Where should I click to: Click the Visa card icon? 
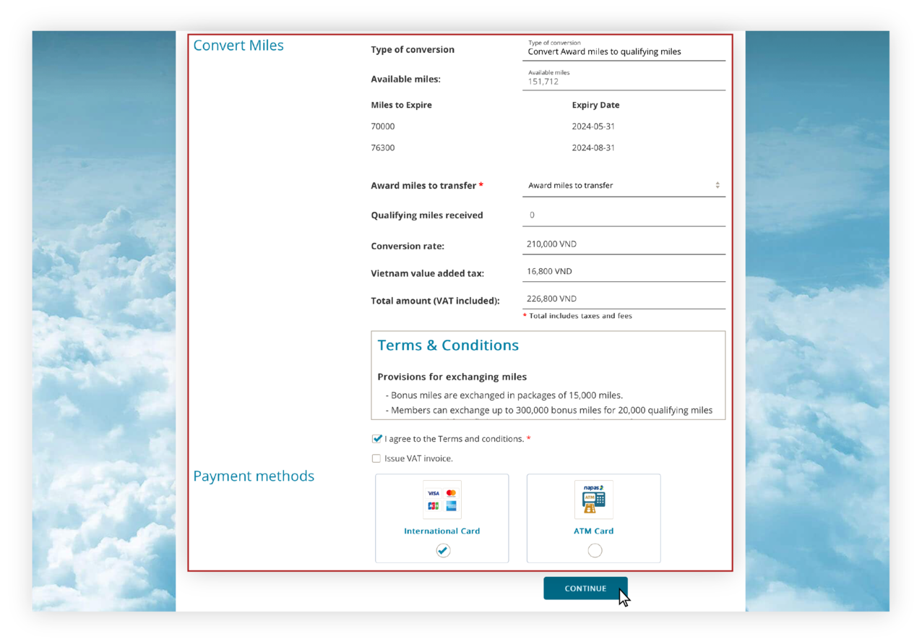(x=433, y=493)
